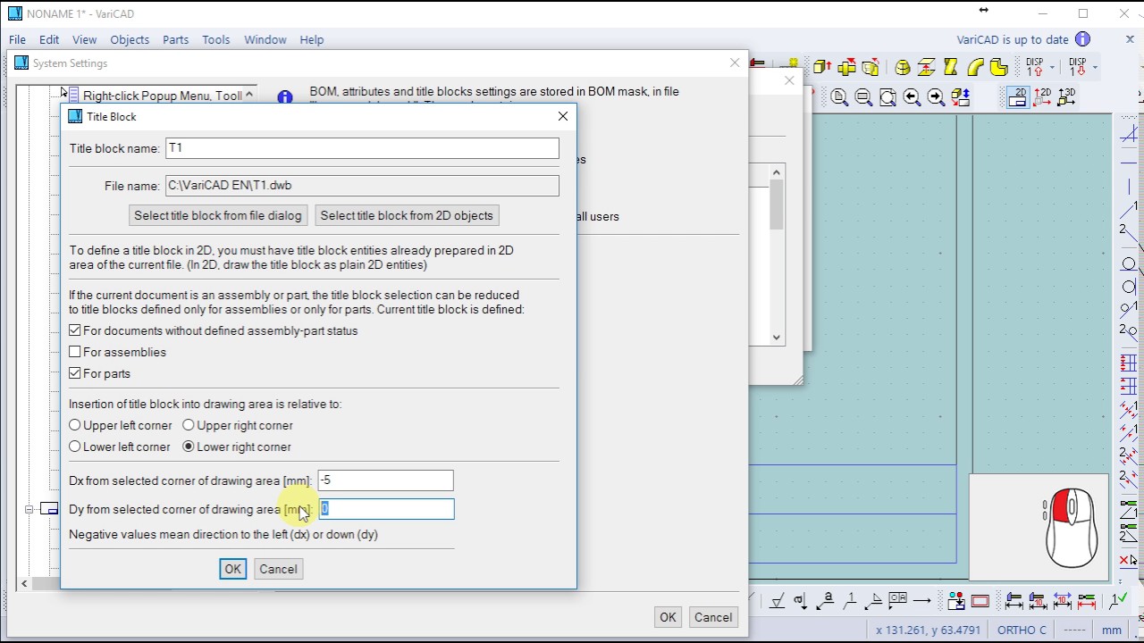Click up arrow beside 'Right-click Popup Menu' in tree
Viewport: 1144px width, 643px height.
tap(249, 95)
